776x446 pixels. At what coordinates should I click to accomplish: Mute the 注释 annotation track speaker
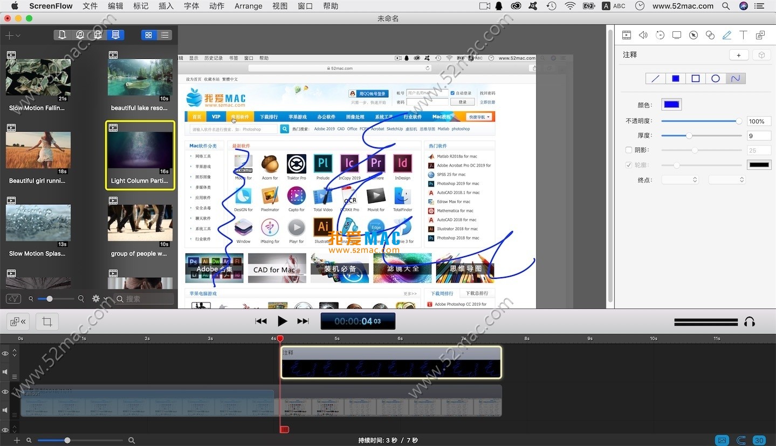[5, 372]
